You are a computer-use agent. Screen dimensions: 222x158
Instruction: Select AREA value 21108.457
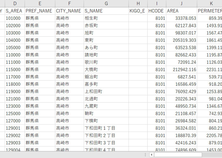[181, 113]
